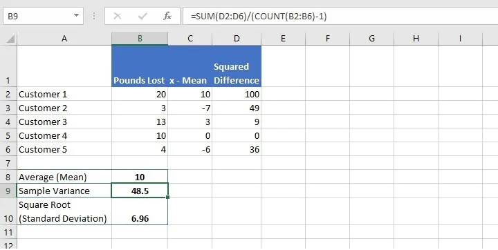Select the 'Customer 5' cell
The height and width of the screenshot is (250, 498).
64,149
